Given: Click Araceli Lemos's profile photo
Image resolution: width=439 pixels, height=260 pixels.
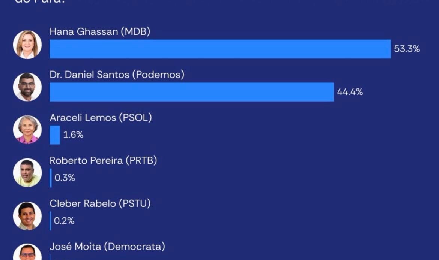Looking at the screenshot, I should click(27, 130).
